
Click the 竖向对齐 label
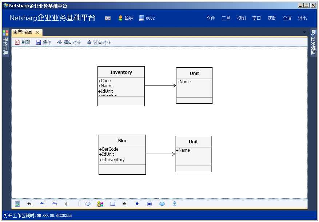coord(102,42)
